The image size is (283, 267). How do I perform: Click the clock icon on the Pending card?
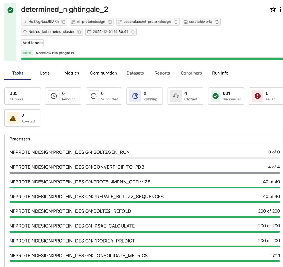click(53, 96)
